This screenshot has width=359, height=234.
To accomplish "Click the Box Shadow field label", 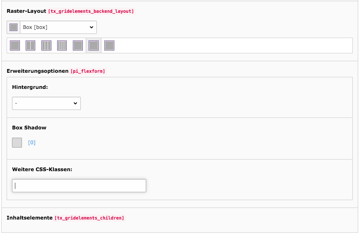I will coord(29,127).
